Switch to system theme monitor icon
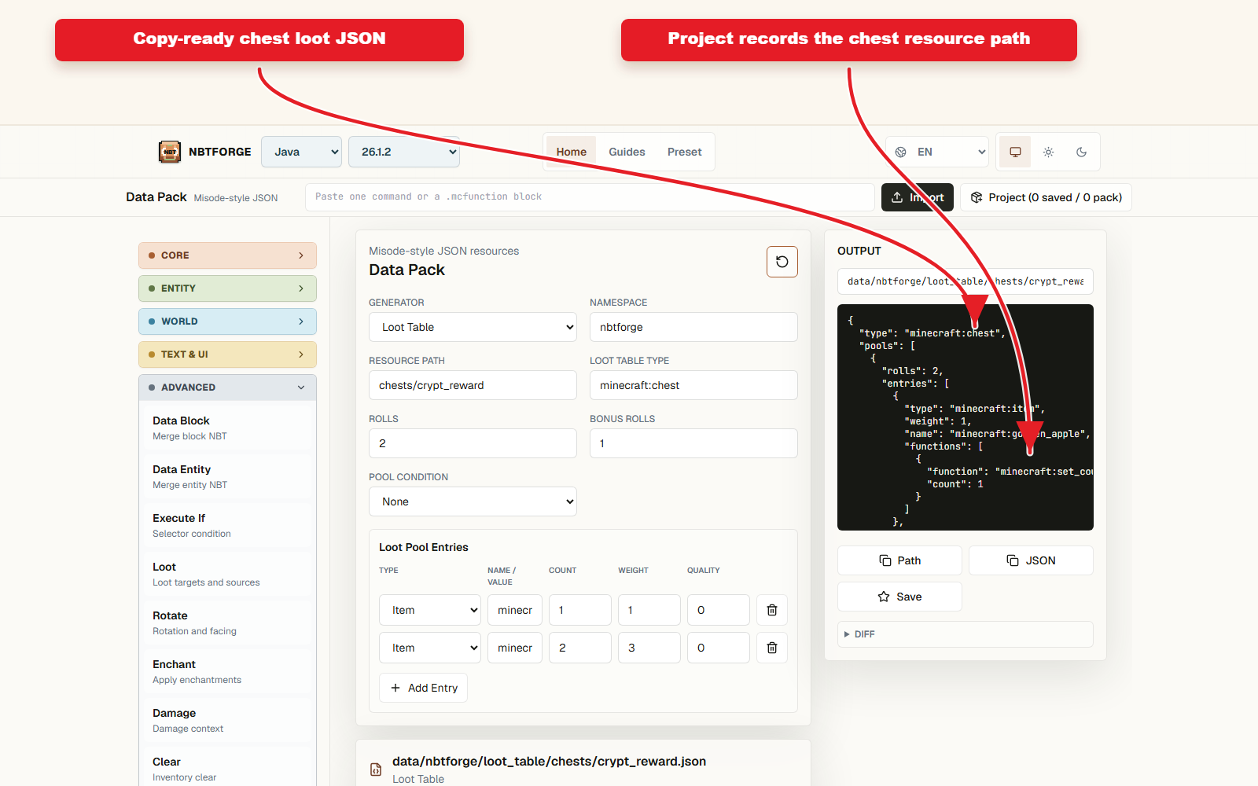 click(1015, 152)
